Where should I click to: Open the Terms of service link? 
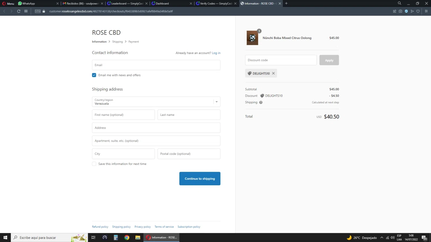point(164,227)
